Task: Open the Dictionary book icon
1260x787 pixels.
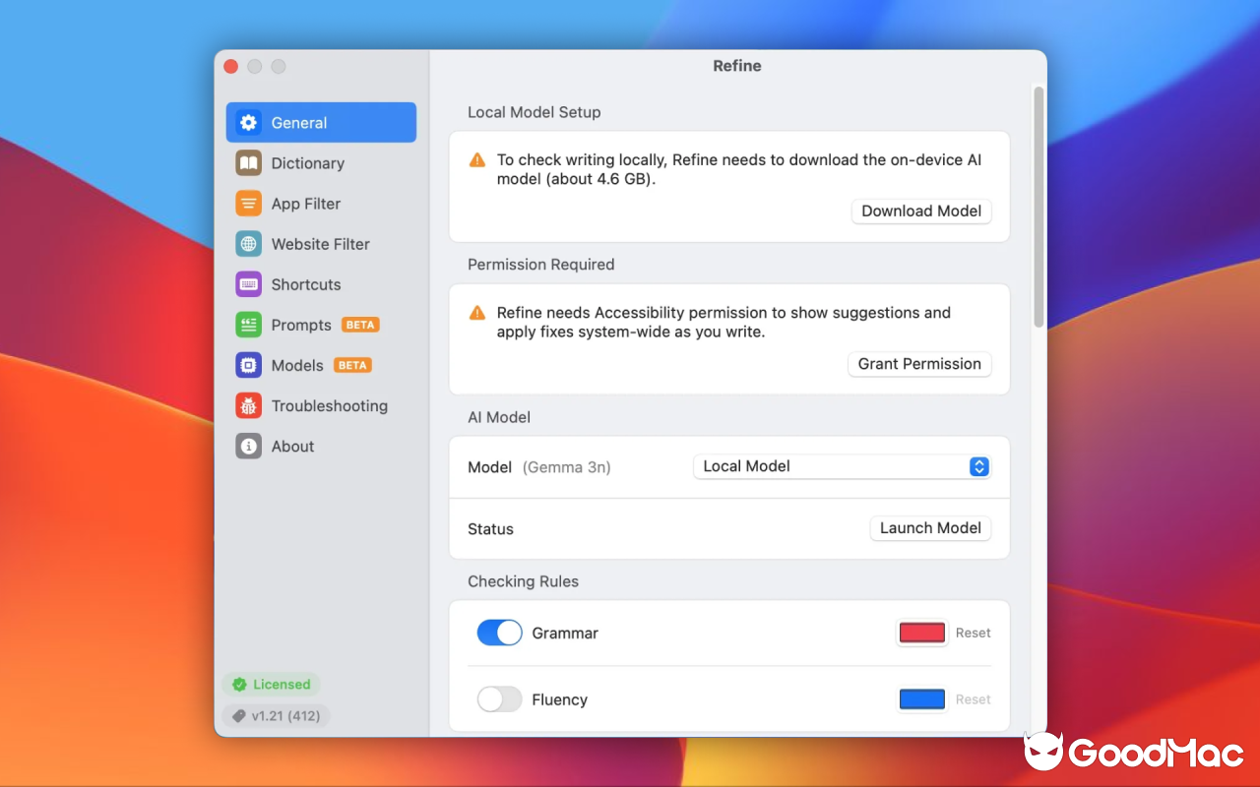Action: 247,162
